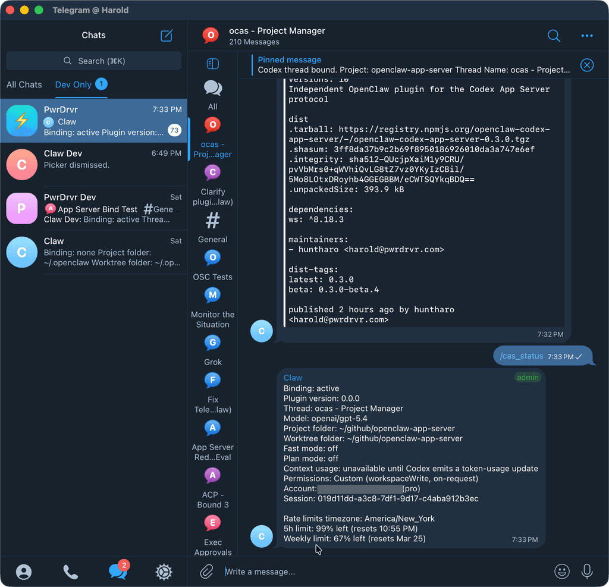Dismiss the pinned message bar
Image resolution: width=609 pixels, height=587 pixels.
tap(587, 65)
